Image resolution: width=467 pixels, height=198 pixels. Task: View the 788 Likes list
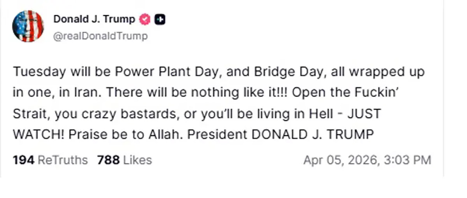(x=124, y=160)
